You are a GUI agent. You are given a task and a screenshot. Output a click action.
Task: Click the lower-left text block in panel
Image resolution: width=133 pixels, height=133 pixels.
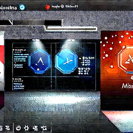18,84
